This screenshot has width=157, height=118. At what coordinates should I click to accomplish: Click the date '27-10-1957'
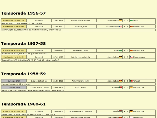point(58,57)
